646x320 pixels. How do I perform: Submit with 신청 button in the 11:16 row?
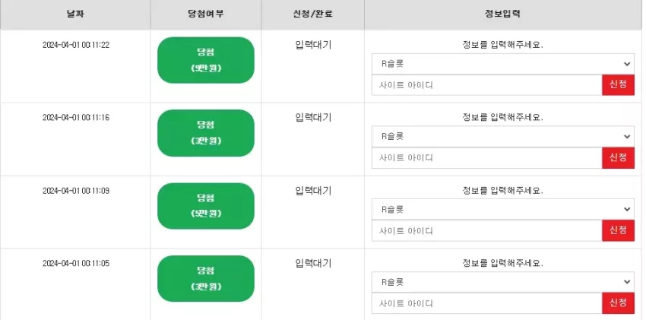618,158
